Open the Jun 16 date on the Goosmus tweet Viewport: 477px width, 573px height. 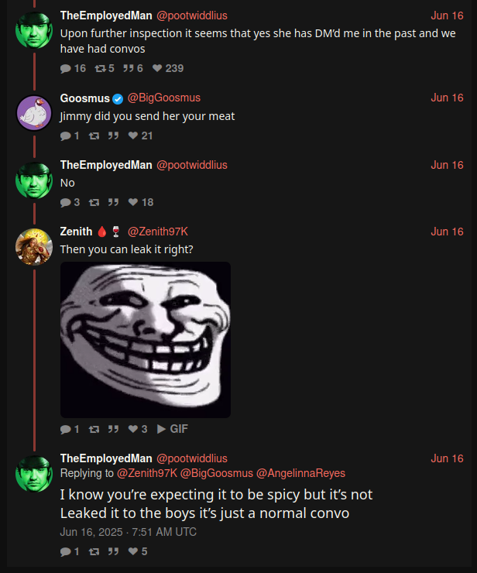pos(447,98)
